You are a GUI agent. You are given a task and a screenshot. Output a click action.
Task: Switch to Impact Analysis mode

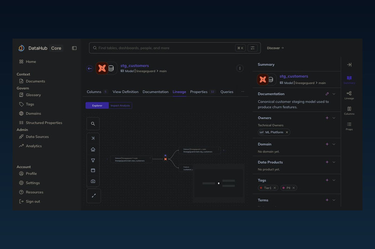tap(120, 105)
